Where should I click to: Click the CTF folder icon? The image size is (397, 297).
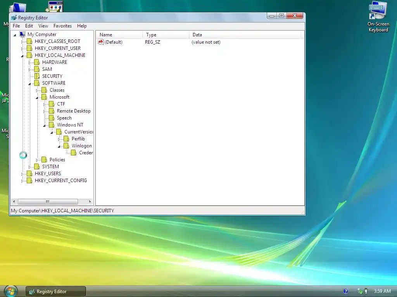click(x=52, y=104)
